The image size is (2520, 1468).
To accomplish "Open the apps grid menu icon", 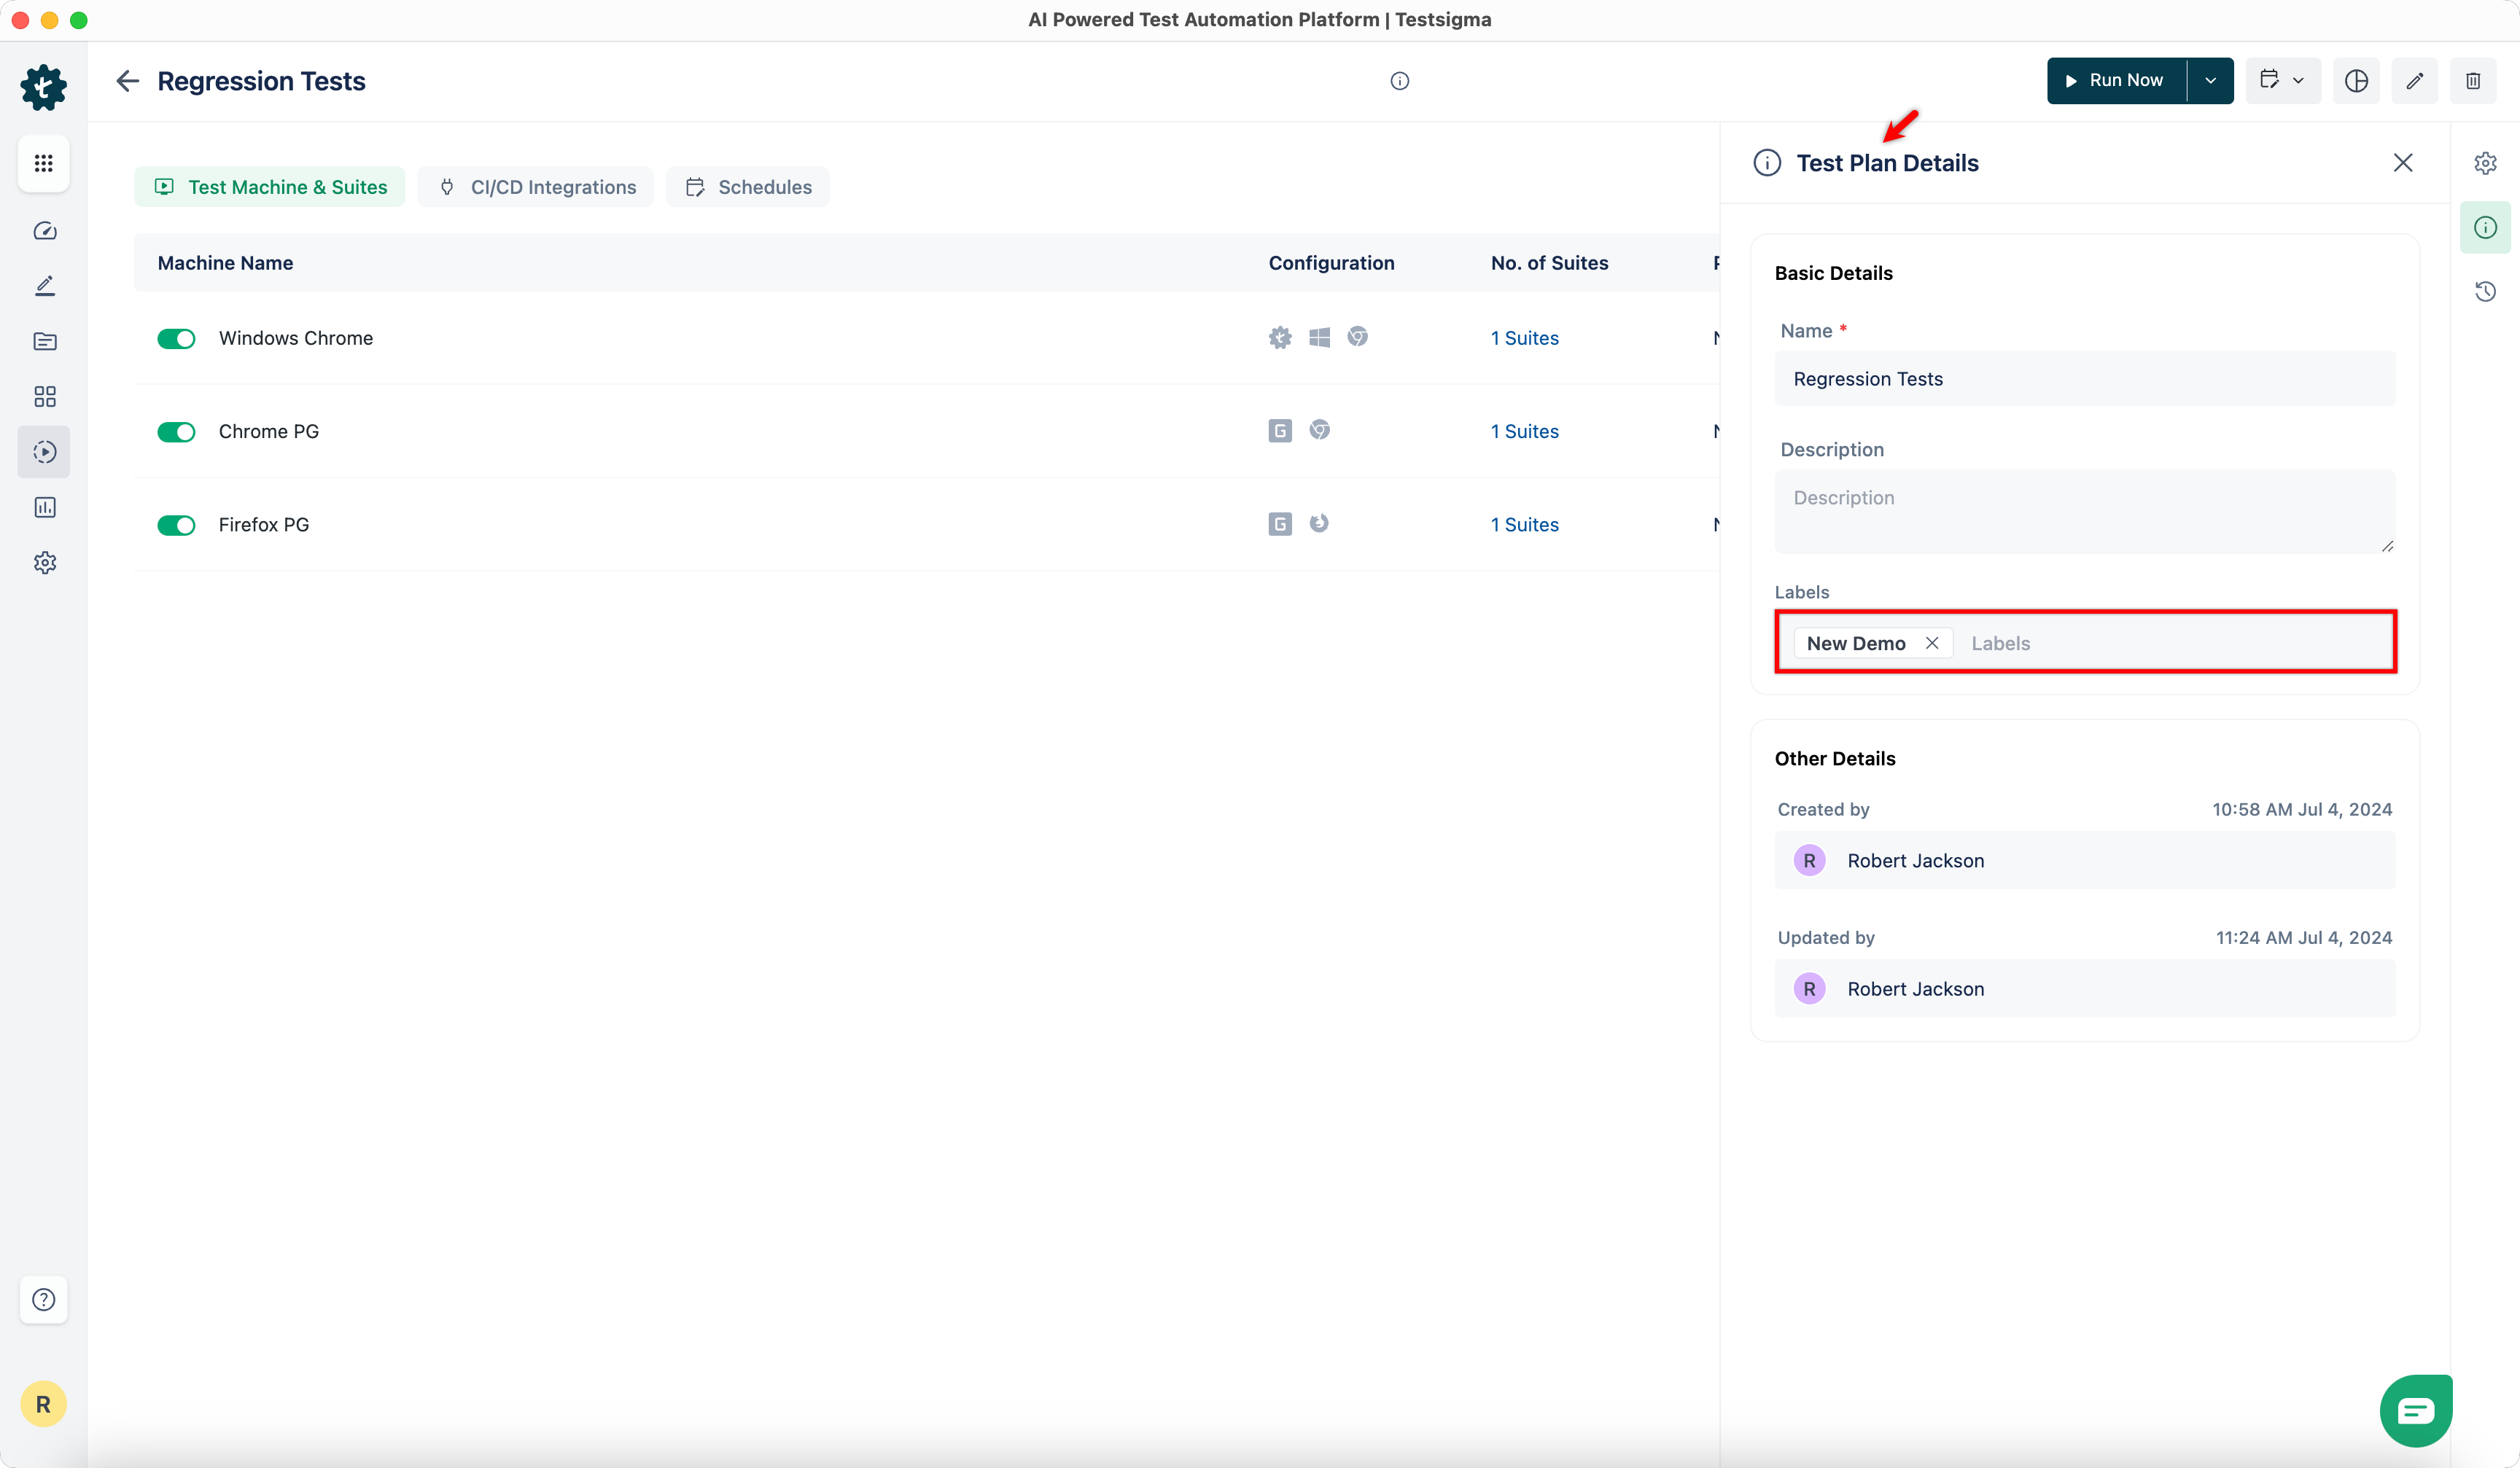I will pyautogui.click(x=44, y=163).
